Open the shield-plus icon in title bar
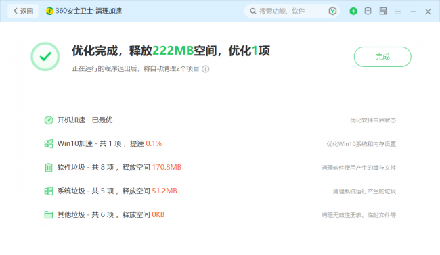The width and height of the screenshot is (440, 255). pyautogui.click(x=368, y=11)
